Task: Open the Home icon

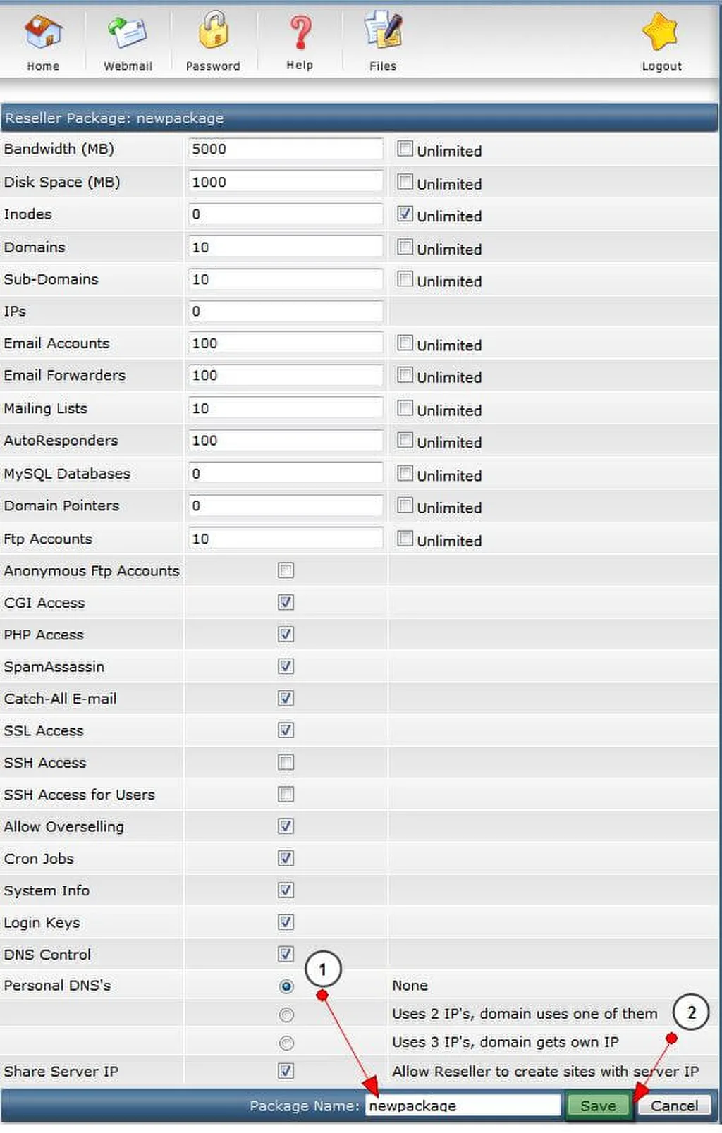Action: (43, 32)
